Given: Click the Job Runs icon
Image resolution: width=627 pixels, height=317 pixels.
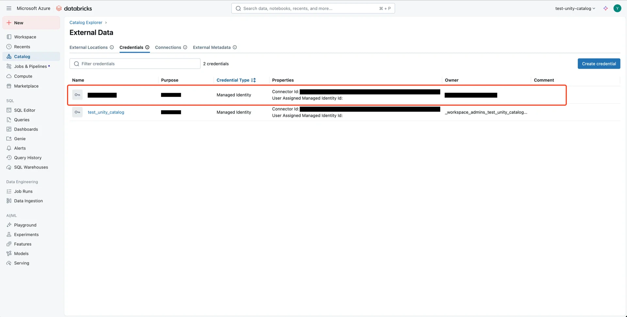Looking at the screenshot, I should 9,191.
